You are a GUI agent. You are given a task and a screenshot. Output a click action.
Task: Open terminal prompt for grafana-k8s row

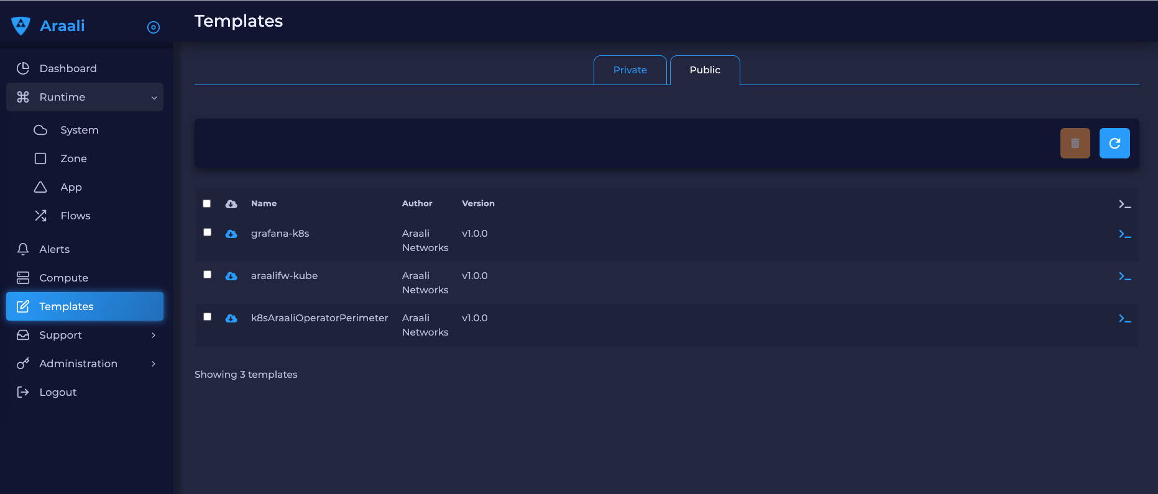point(1124,234)
